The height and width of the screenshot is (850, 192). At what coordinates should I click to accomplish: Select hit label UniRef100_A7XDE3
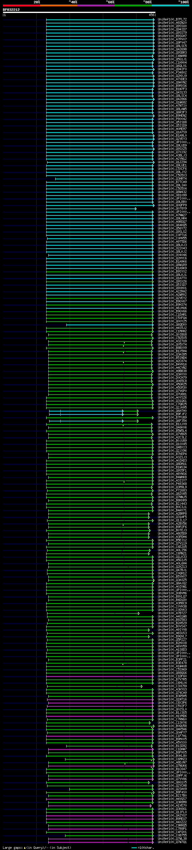[x=172, y=79]
